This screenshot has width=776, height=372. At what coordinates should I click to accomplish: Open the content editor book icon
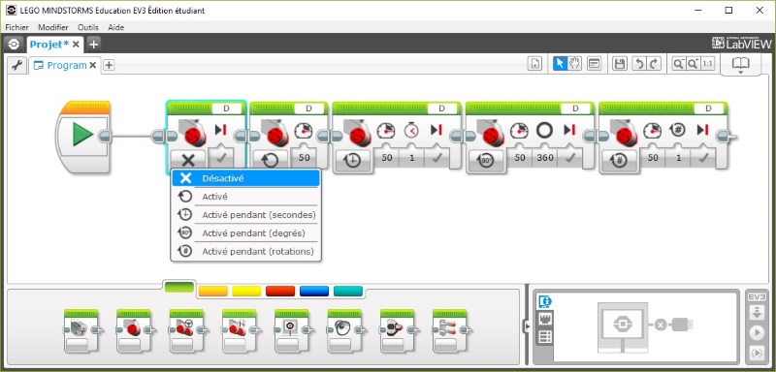point(740,65)
